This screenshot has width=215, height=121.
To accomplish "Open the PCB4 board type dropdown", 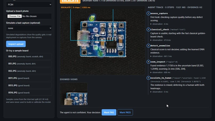I will pos(29,5).
